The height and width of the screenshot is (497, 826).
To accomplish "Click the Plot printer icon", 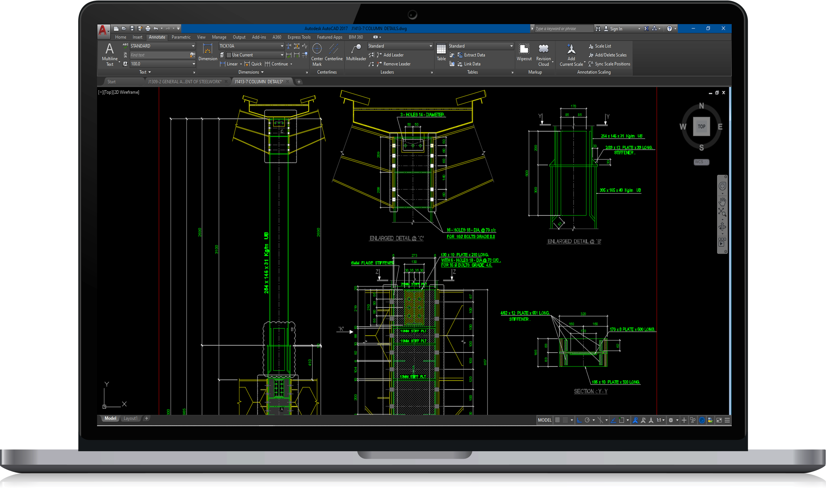I will (148, 29).
